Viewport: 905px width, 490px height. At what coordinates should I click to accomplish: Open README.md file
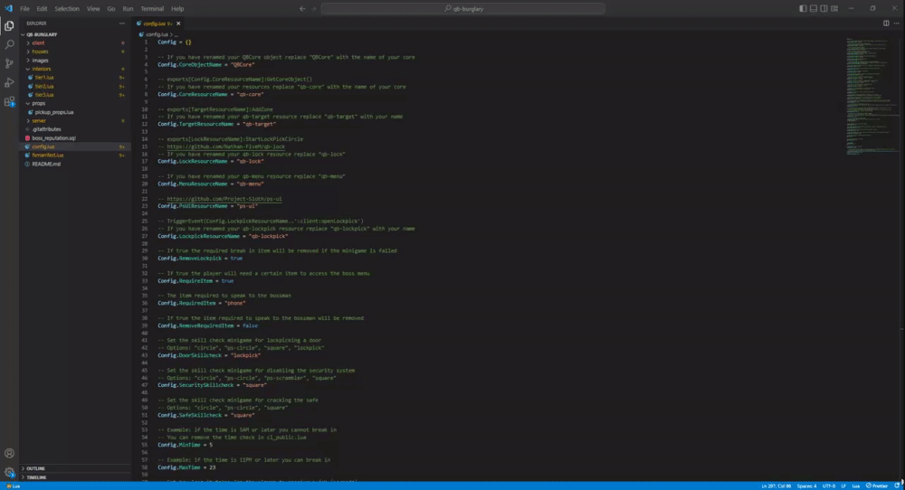[75, 165]
